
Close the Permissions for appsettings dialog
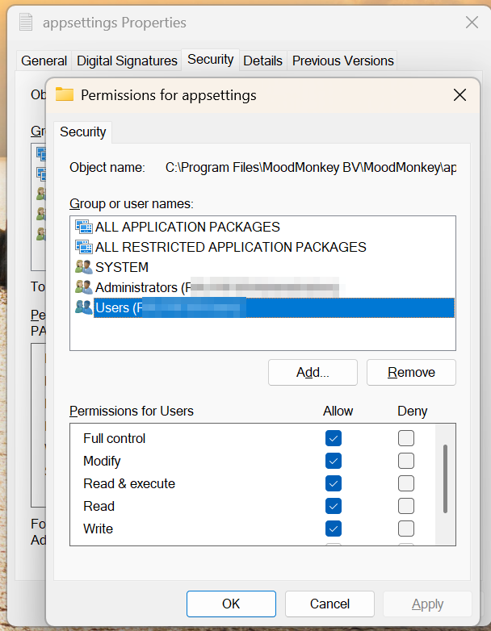click(x=460, y=95)
